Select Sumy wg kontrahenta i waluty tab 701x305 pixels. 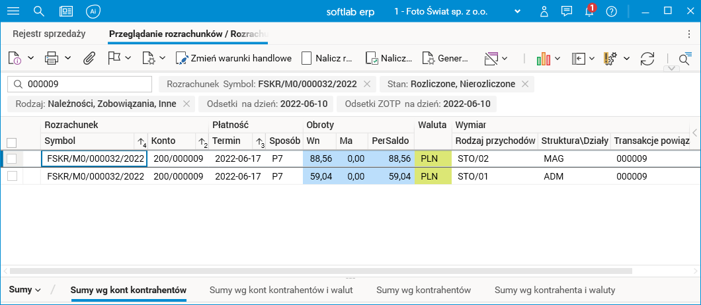555,290
